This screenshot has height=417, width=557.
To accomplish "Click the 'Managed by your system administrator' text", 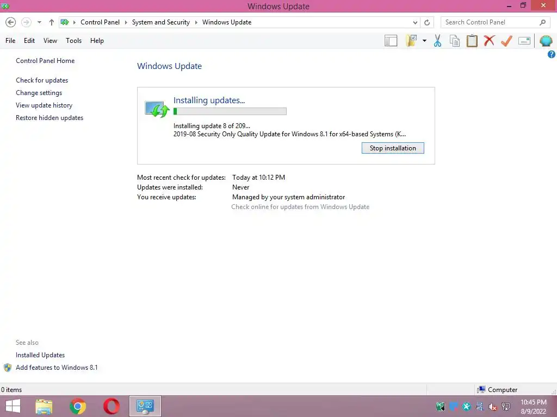I will [288, 197].
